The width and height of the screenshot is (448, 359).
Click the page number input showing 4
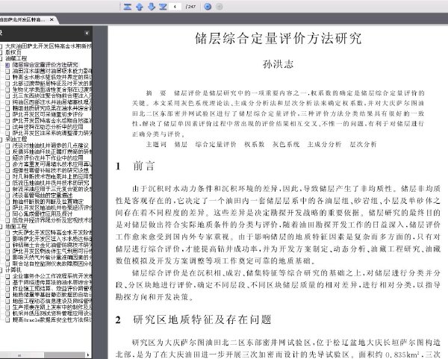pyautogui.click(x=175, y=7)
